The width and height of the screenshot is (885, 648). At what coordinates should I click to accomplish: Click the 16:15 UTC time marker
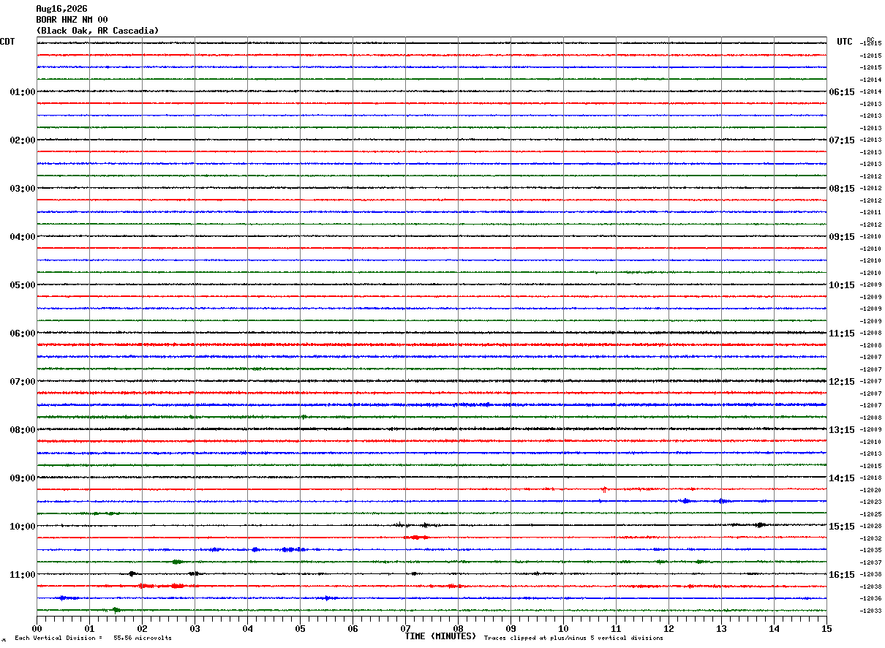coord(841,575)
